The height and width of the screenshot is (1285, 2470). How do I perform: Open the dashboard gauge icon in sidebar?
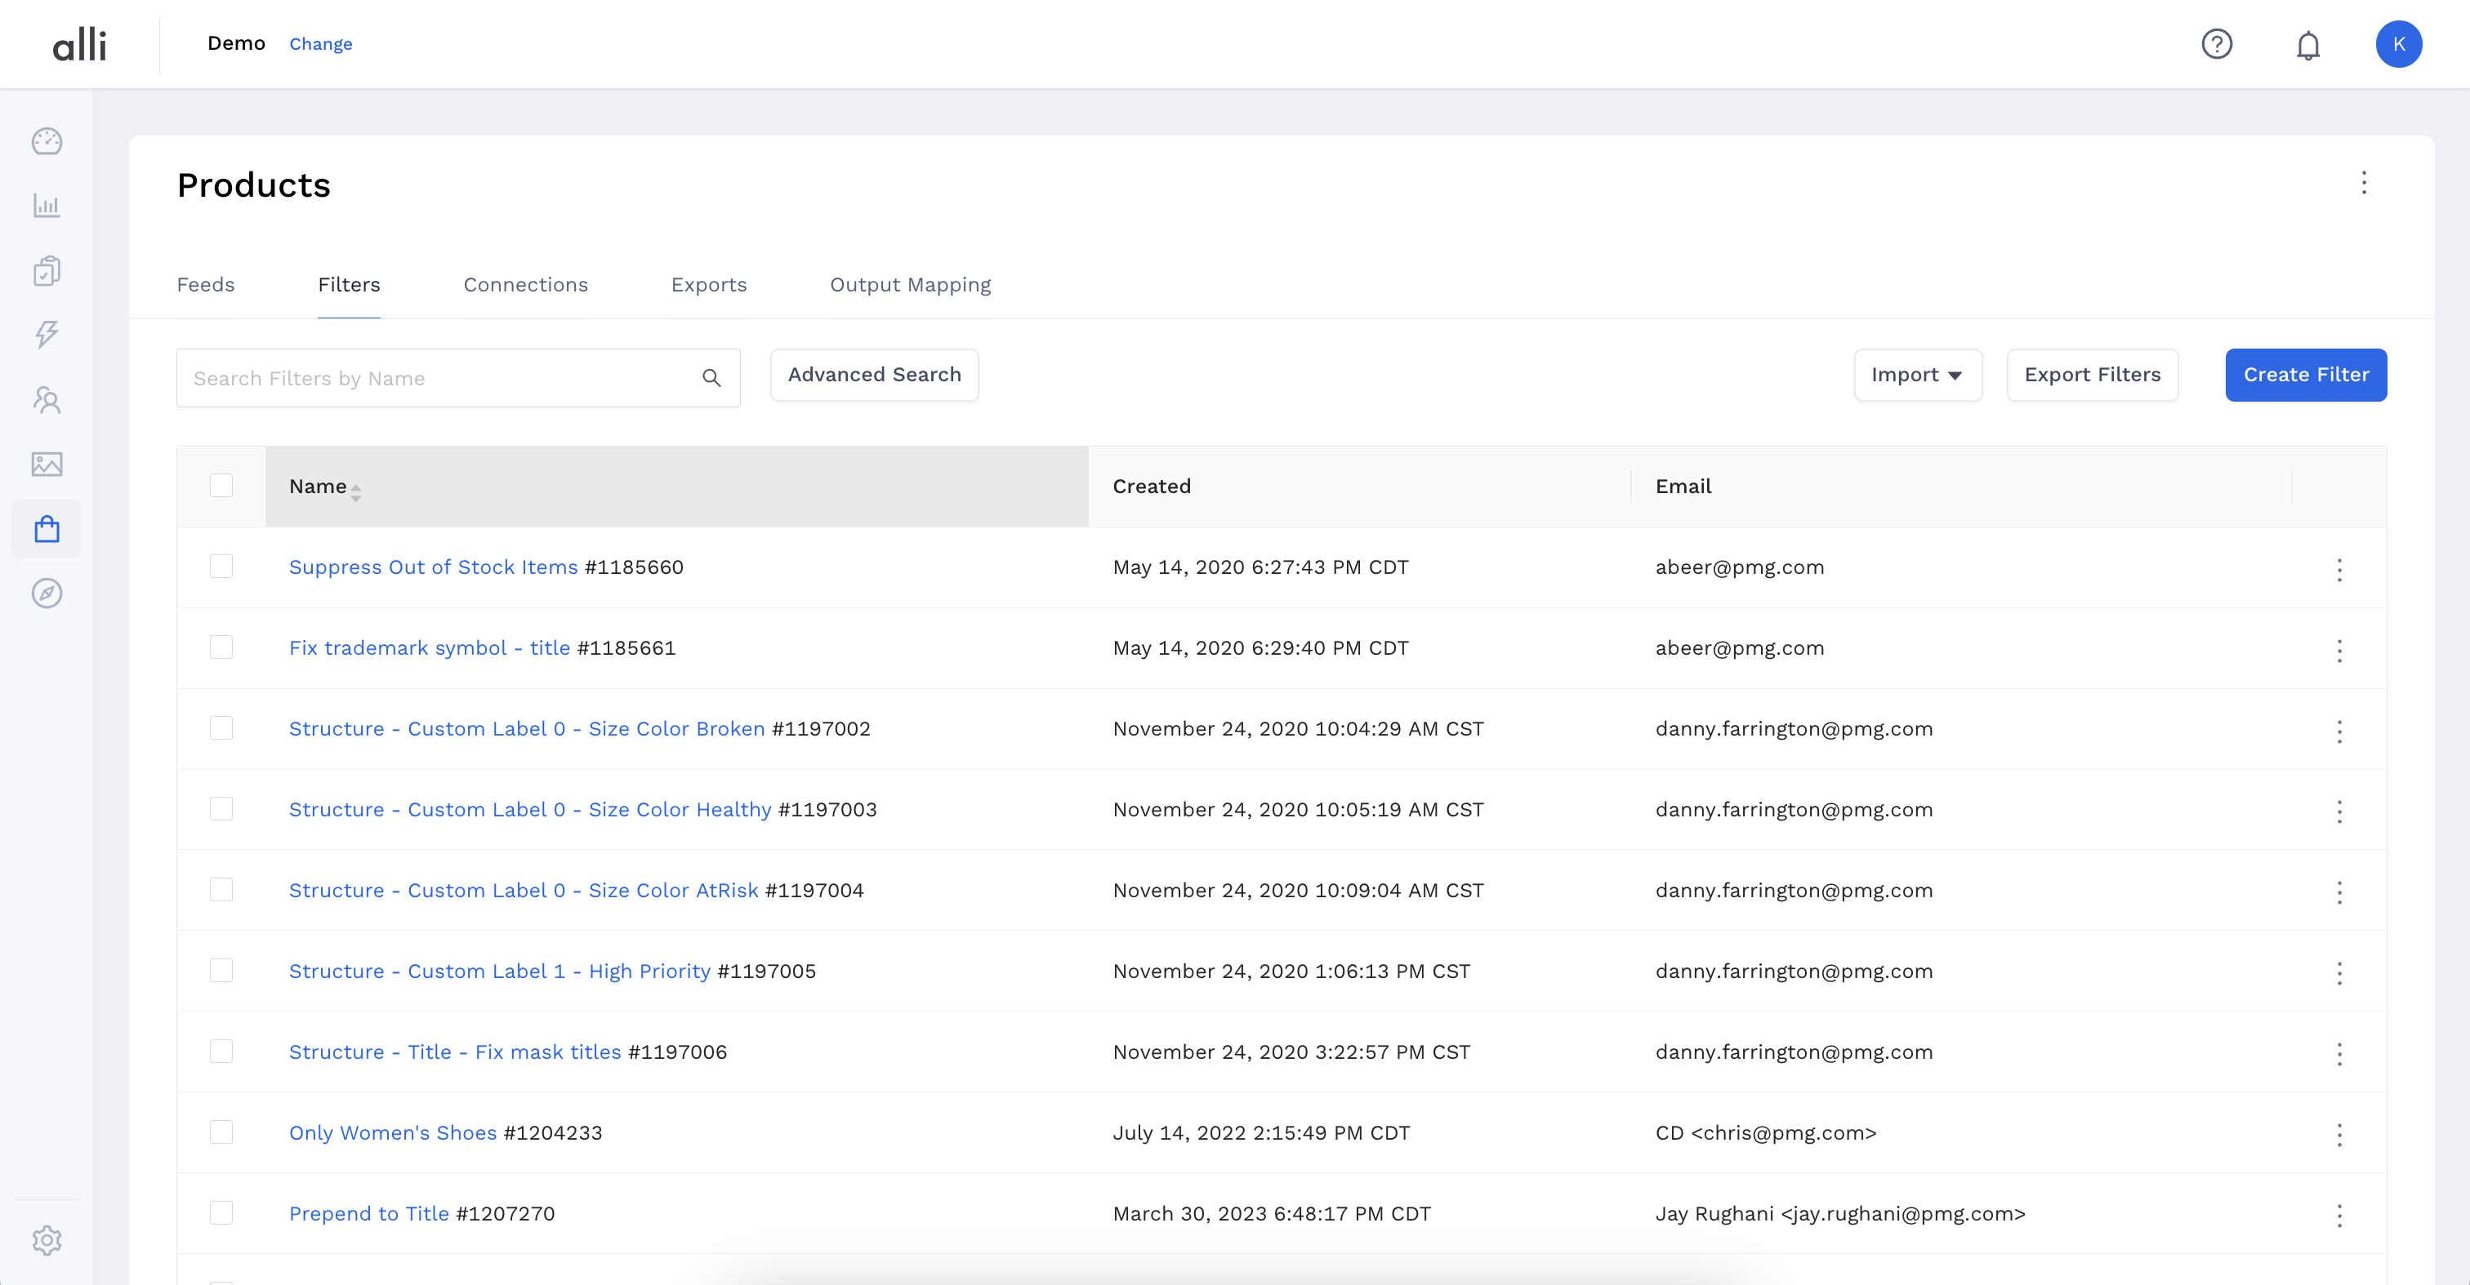(47, 142)
